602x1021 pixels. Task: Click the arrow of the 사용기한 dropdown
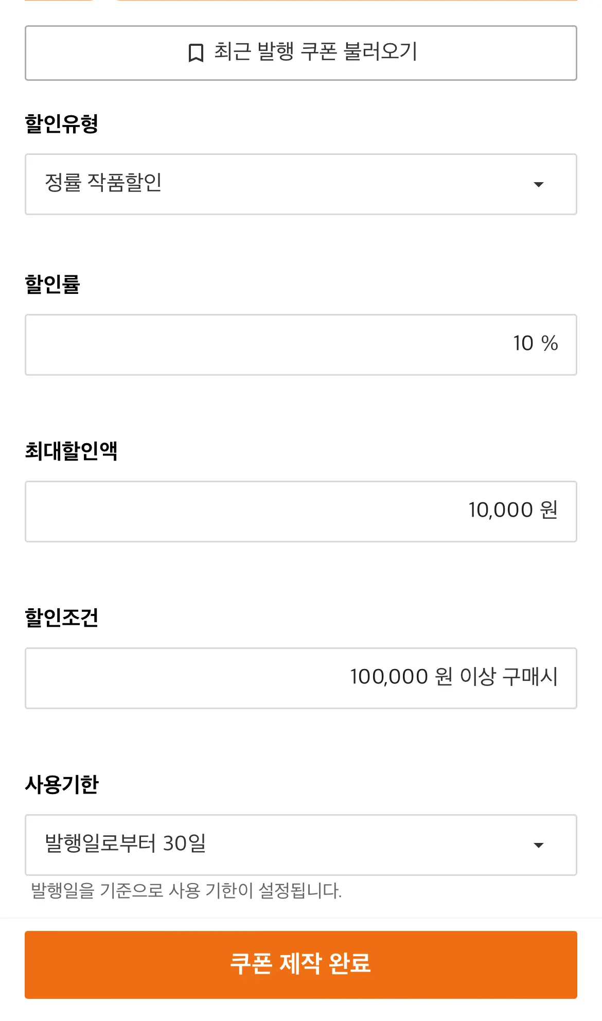(x=538, y=845)
